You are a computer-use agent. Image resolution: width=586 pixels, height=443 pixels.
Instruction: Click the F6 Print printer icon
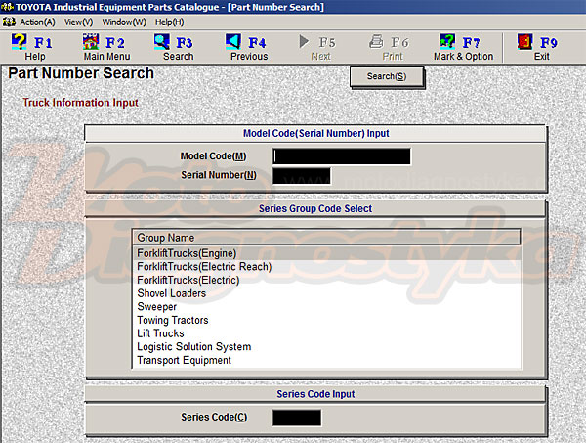[x=376, y=41]
